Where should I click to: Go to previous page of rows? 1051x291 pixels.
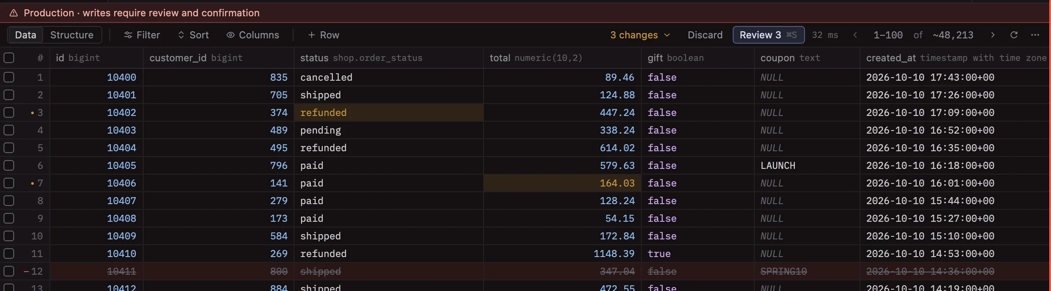855,35
